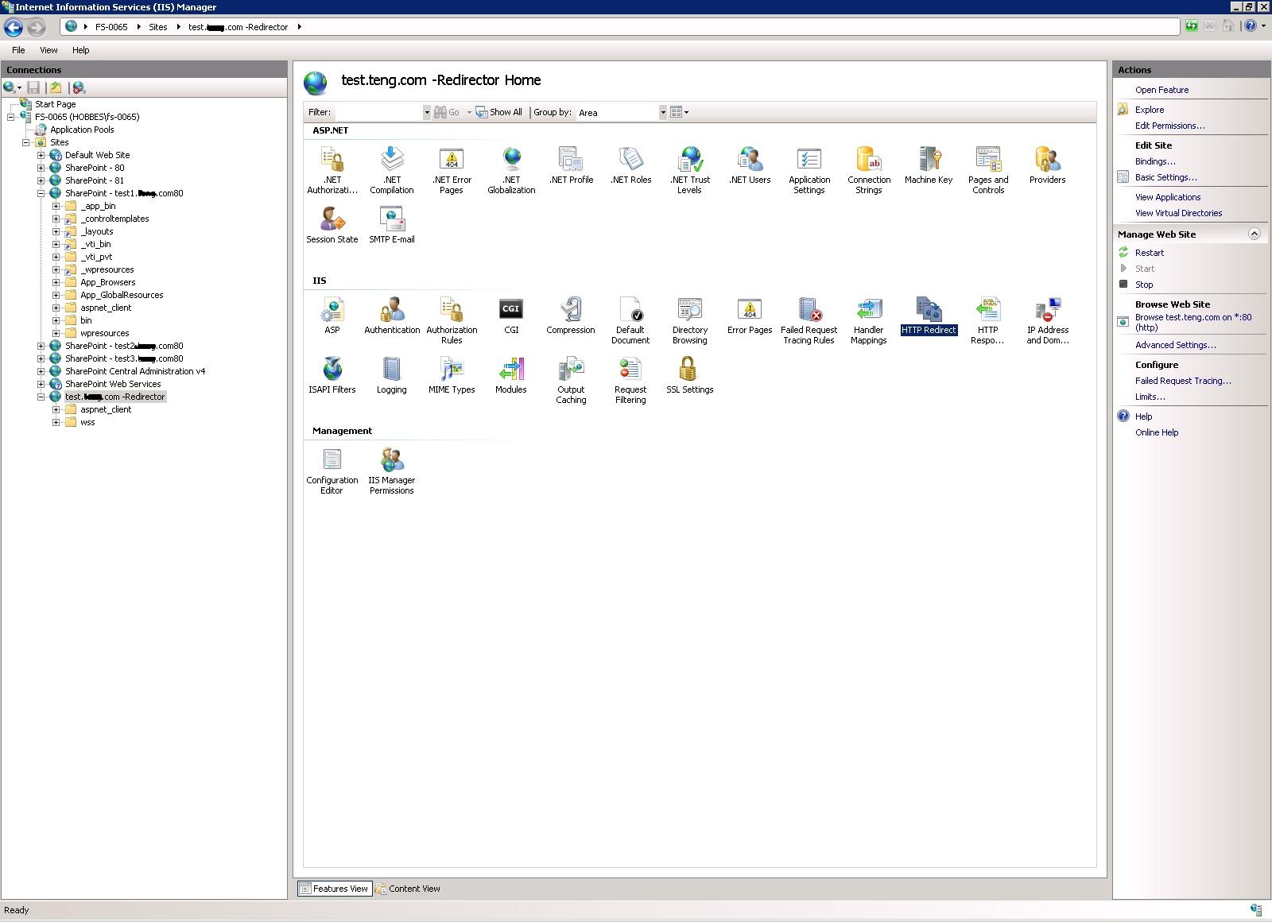This screenshot has height=922, width=1272.
Task: Select the CGI feature icon
Action: (511, 315)
